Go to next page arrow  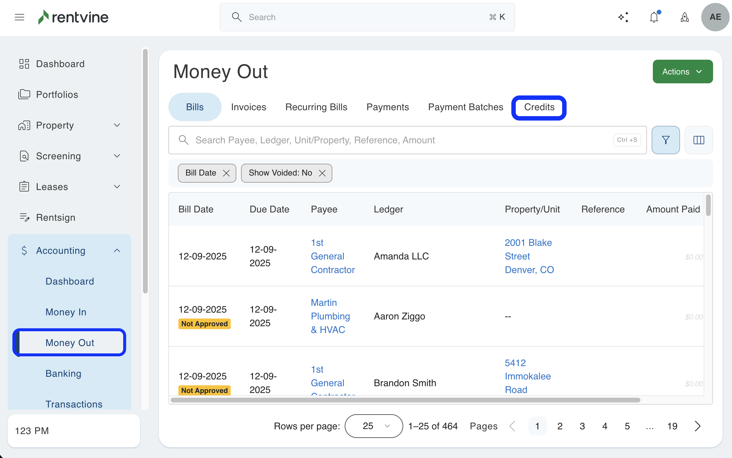pyautogui.click(x=697, y=426)
